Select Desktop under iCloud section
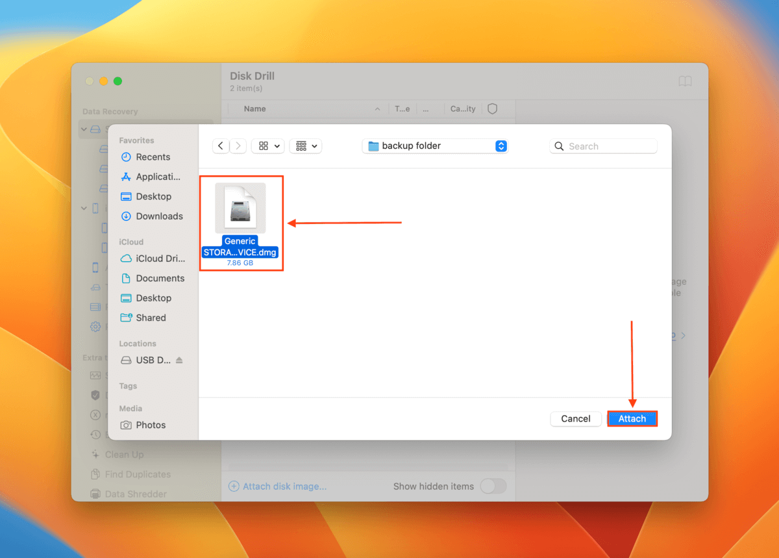779x558 pixels. pyautogui.click(x=146, y=298)
